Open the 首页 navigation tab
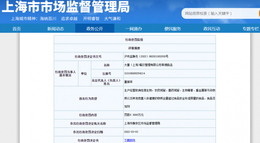260x143 pixels. coord(17,29)
